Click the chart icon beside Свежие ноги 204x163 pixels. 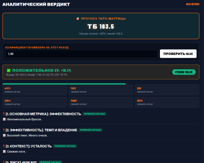pyautogui.click(x=4, y=152)
